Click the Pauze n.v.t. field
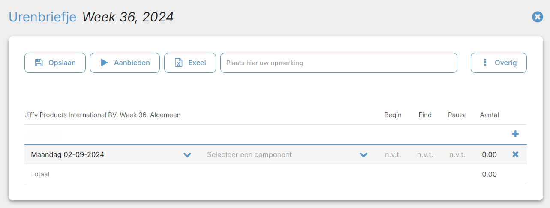This screenshot has height=208, width=550. 457,155
